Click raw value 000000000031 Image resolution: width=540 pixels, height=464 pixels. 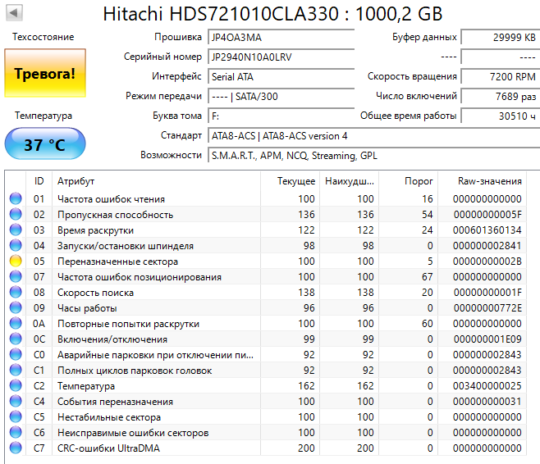487,402
